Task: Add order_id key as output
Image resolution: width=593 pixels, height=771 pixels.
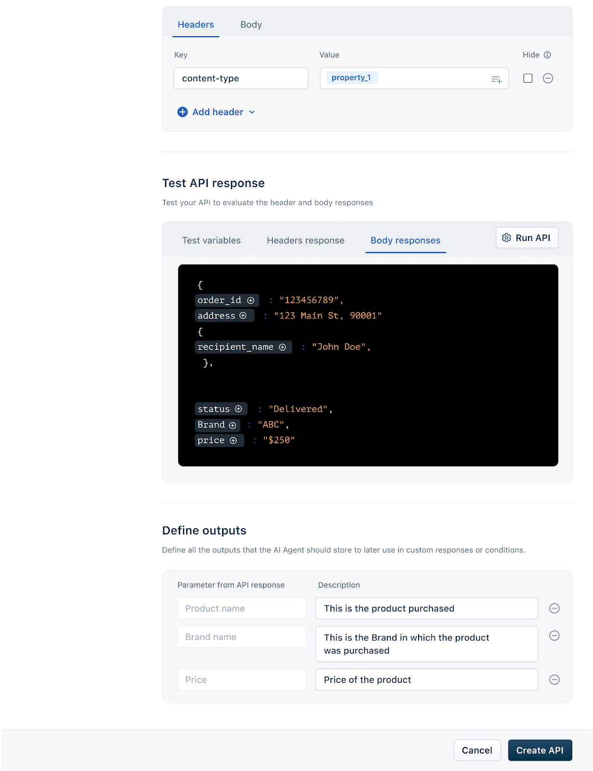Action: tap(250, 300)
